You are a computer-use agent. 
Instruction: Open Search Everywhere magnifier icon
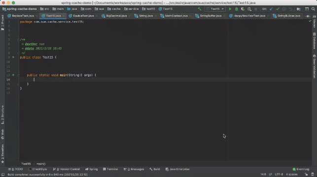[x=313, y=9]
